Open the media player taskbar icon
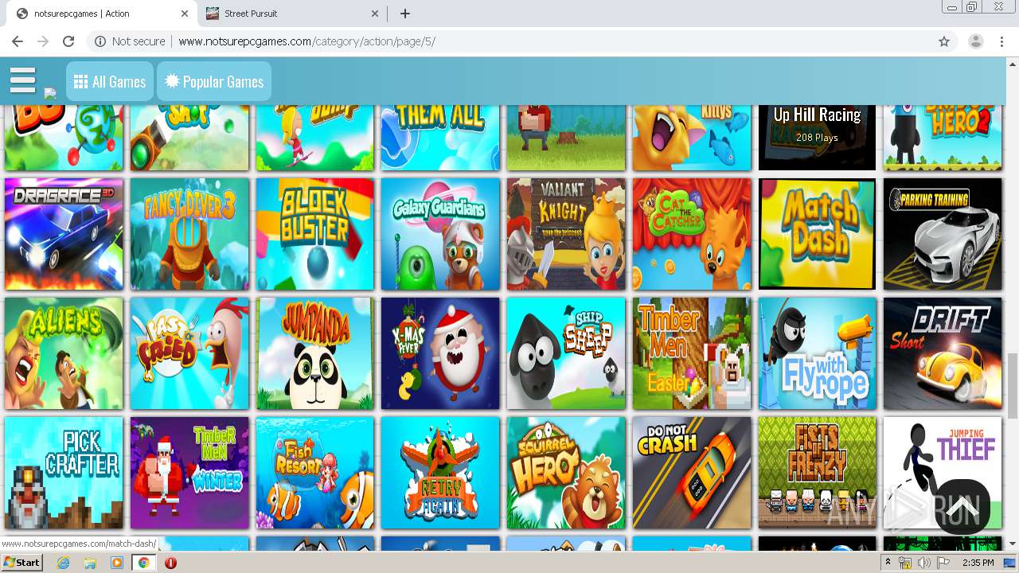The image size is (1019, 573). click(117, 563)
